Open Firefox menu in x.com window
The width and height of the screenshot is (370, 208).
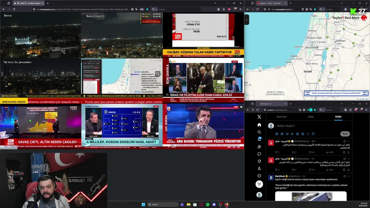tap(366, 110)
